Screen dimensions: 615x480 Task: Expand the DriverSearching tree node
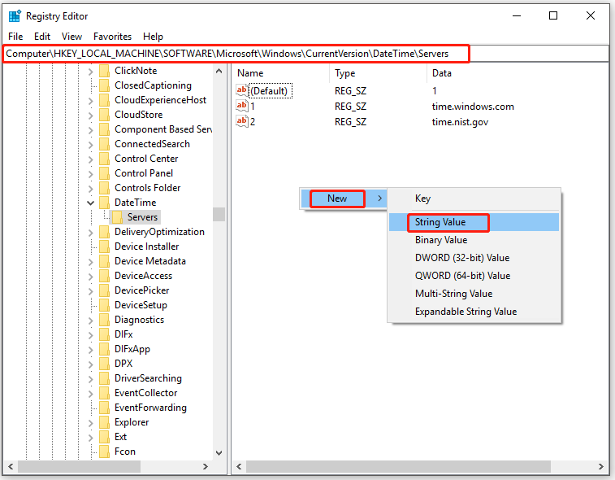91,379
